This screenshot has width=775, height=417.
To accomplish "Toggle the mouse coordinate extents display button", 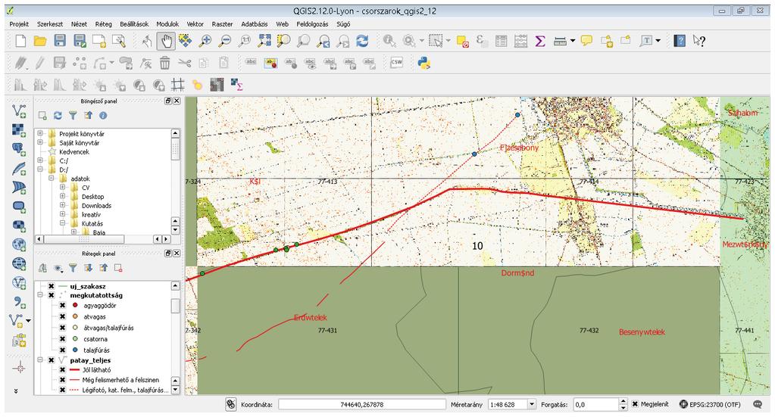I will 231,404.
